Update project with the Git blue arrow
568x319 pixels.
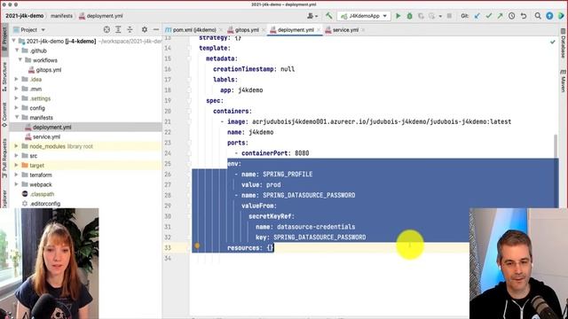pyautogui.click(x=477, y=16)
